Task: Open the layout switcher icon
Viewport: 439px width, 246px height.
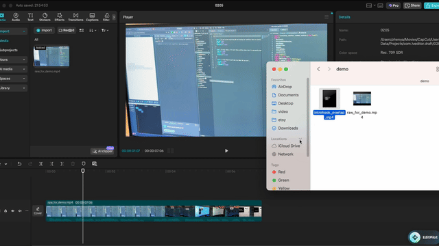Action: pos(369,5)
